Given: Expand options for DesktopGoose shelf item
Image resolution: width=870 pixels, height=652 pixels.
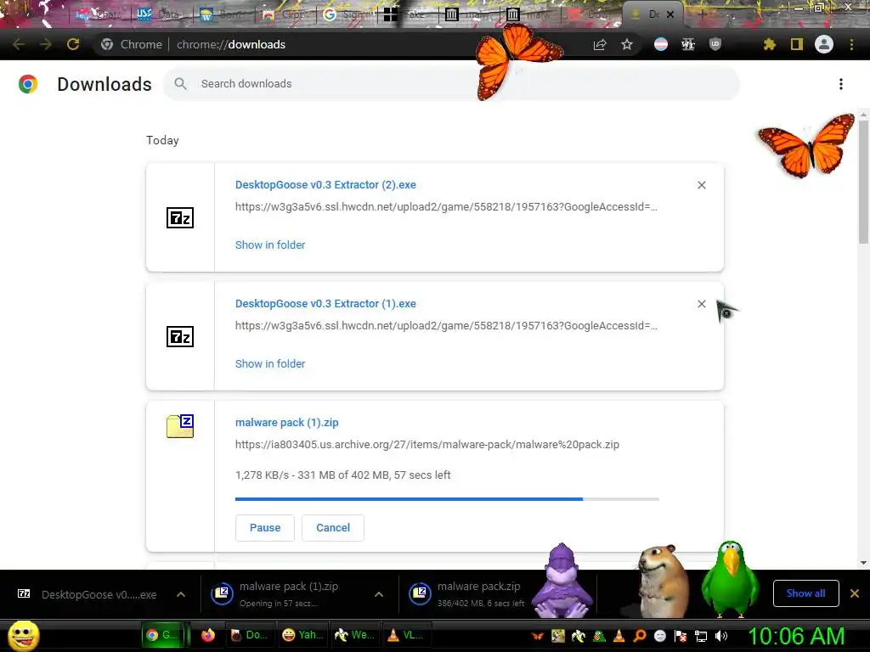Looking at the screenshot, I should pyautogui.click(x=181, y=594).
